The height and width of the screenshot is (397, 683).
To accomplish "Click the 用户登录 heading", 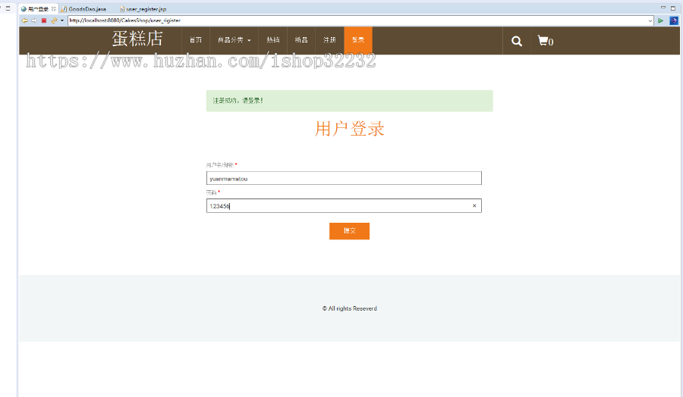I will (x=349, y=129).
